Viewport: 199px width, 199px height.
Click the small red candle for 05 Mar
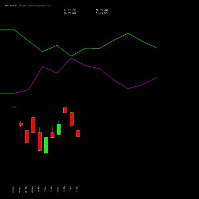pos(21,124)
